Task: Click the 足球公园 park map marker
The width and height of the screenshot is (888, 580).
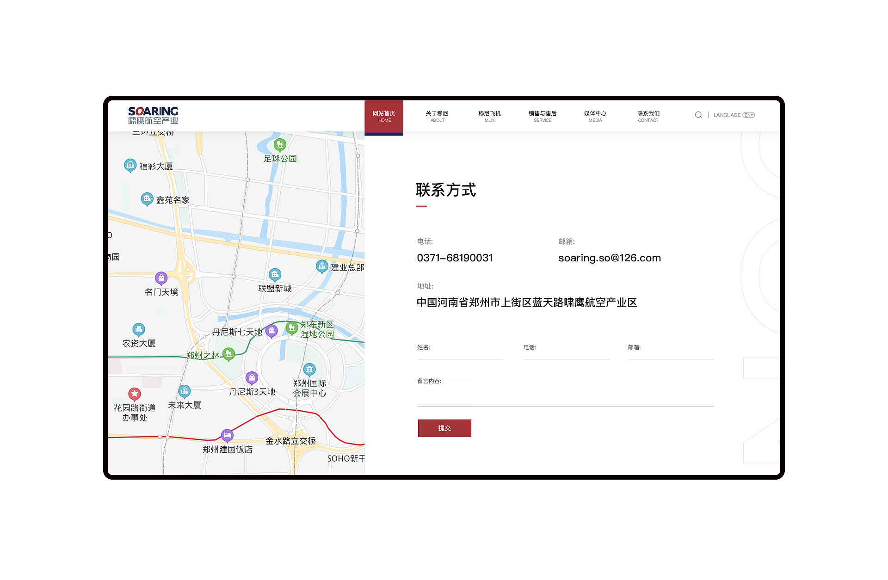Action: coord(280,145)
